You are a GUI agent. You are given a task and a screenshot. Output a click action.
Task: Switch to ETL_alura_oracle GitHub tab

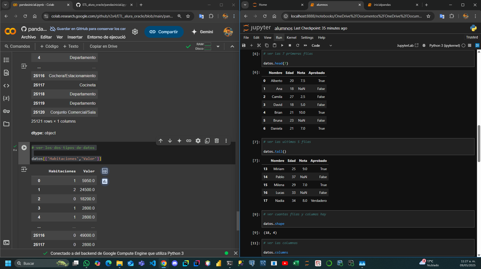pyautogui.click(x=104, y=5)
